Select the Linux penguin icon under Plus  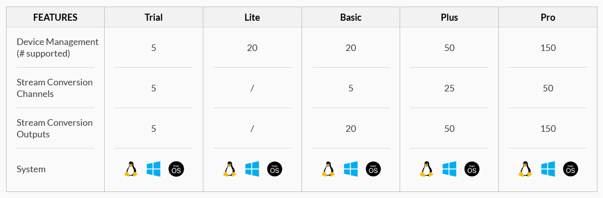426,169
